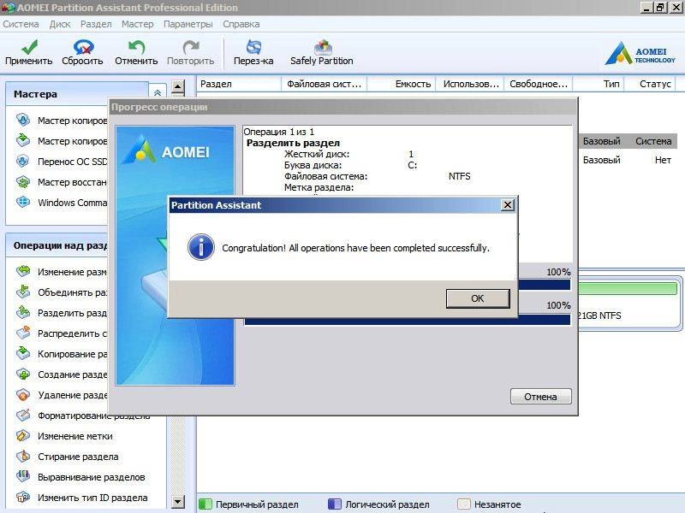685x513 pixels.
Task: Open the Мастер menu
Action: (138, 24)
